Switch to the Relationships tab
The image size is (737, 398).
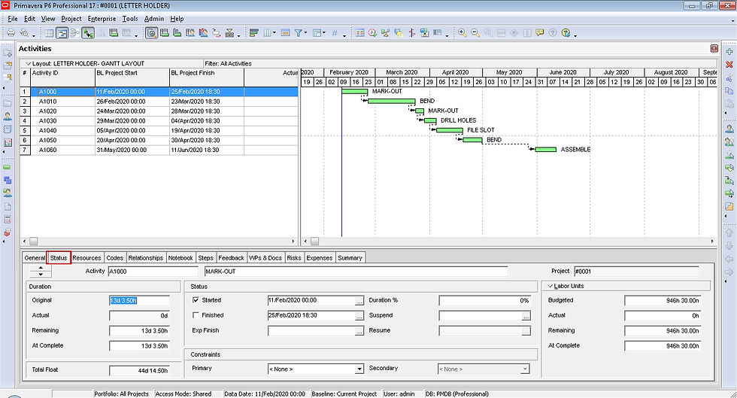(x=146, y=258)
